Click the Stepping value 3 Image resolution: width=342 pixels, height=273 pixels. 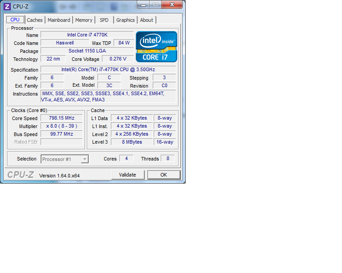click(x=164, y=77)
